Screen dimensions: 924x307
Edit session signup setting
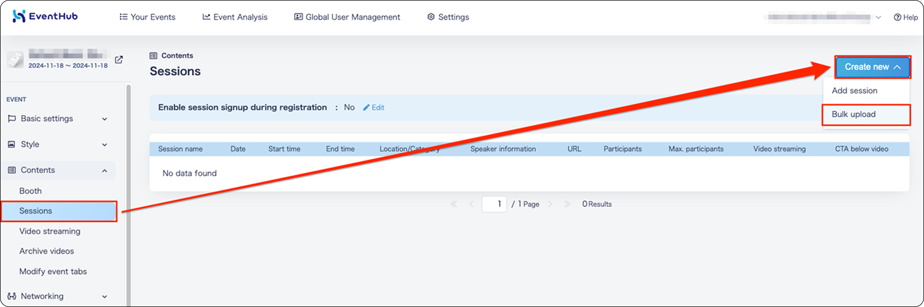pos(373,107)
